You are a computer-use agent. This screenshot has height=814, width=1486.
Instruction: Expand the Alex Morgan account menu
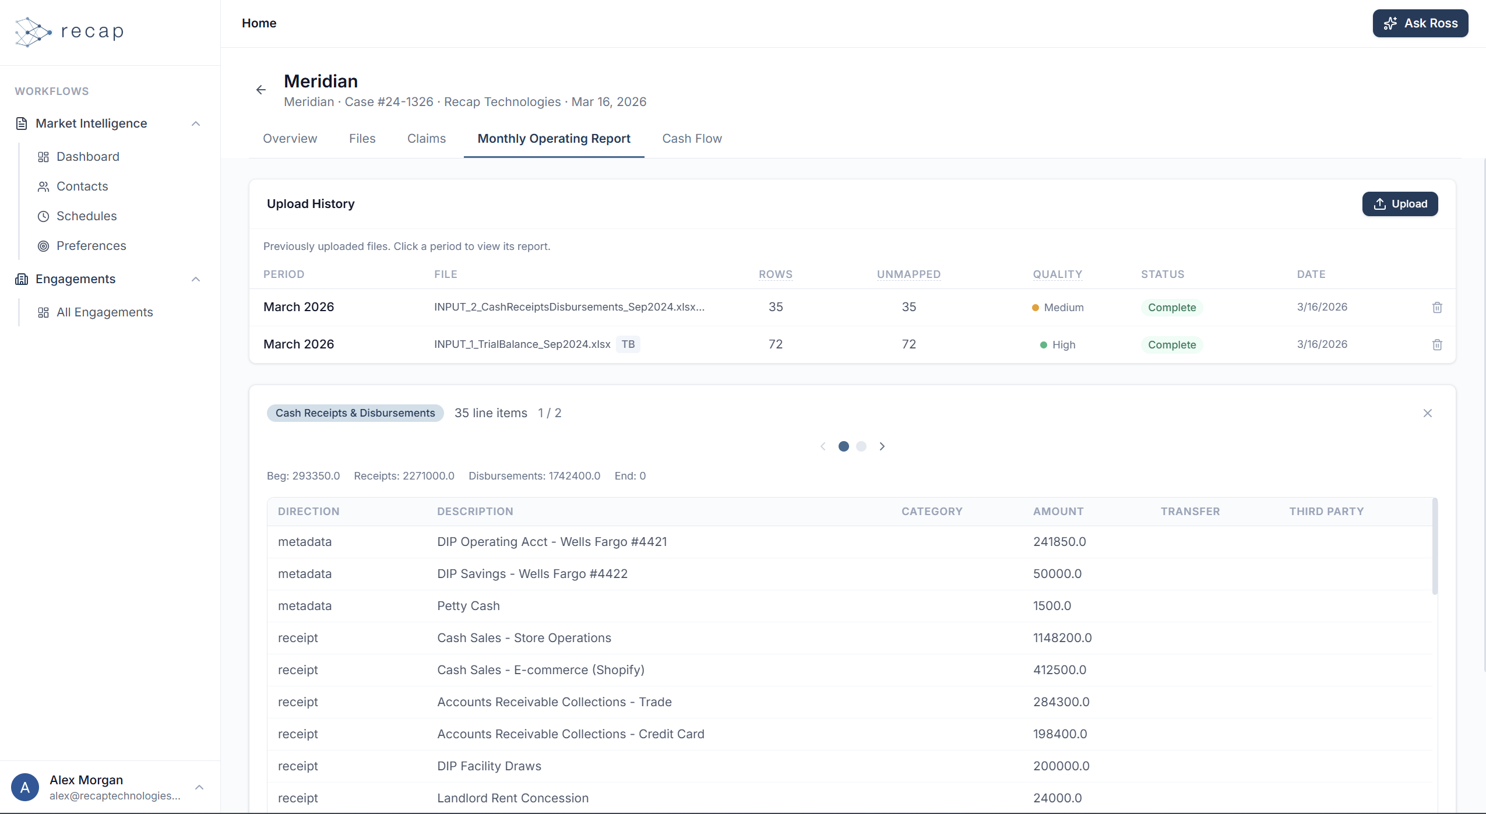[x=199, y=787]
